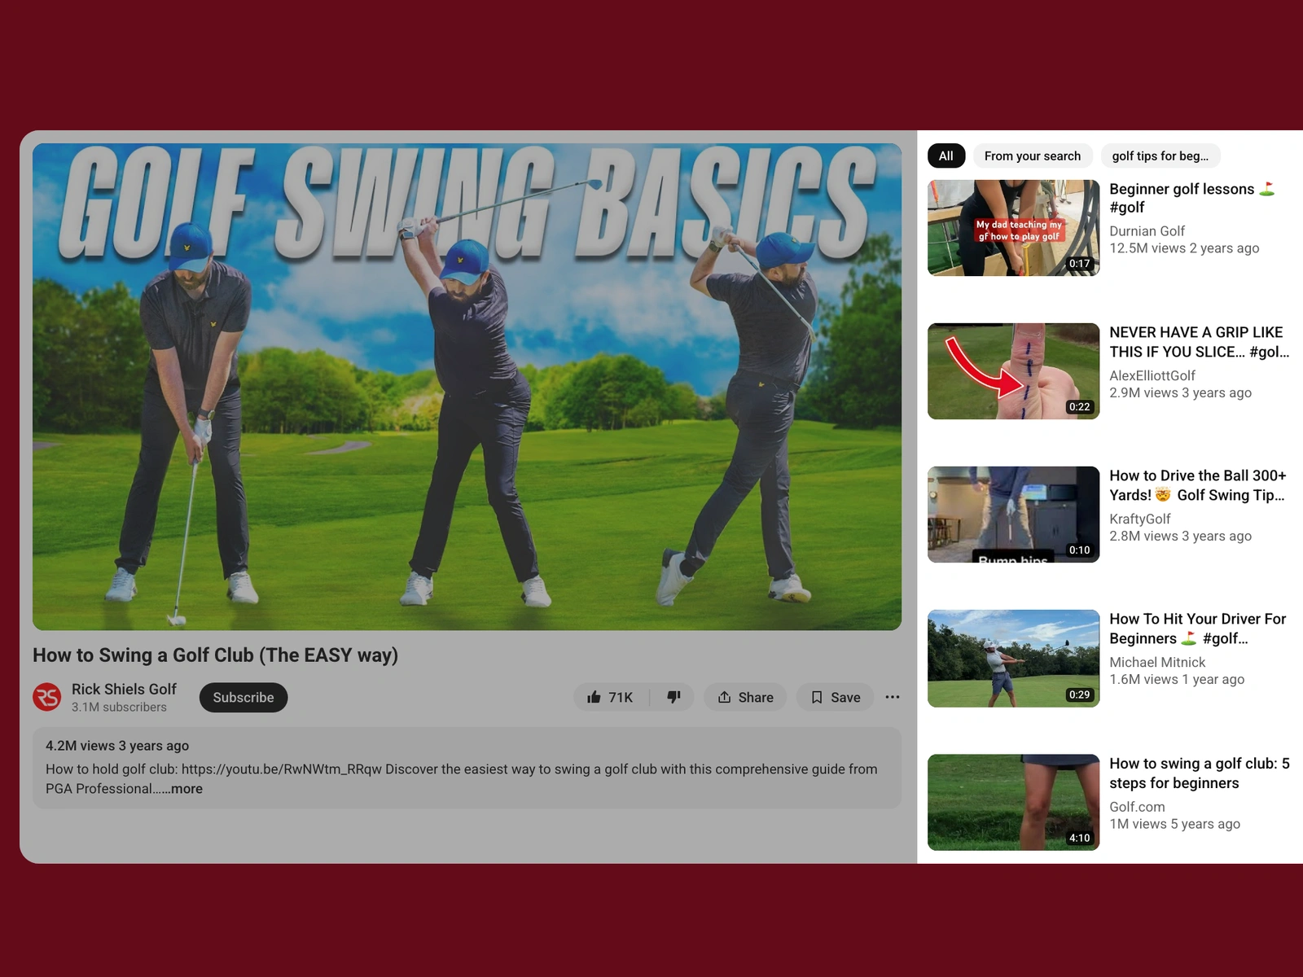Image resolution: width=1303 pixels, height=977 pixels.
Task: Click the 1M views 5 years ago text
Action: 1174,824
